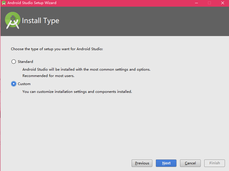Close the Setup Wizard with the X icon
Viewport: 229px width, 171px height.
click(x=223, y=3)
